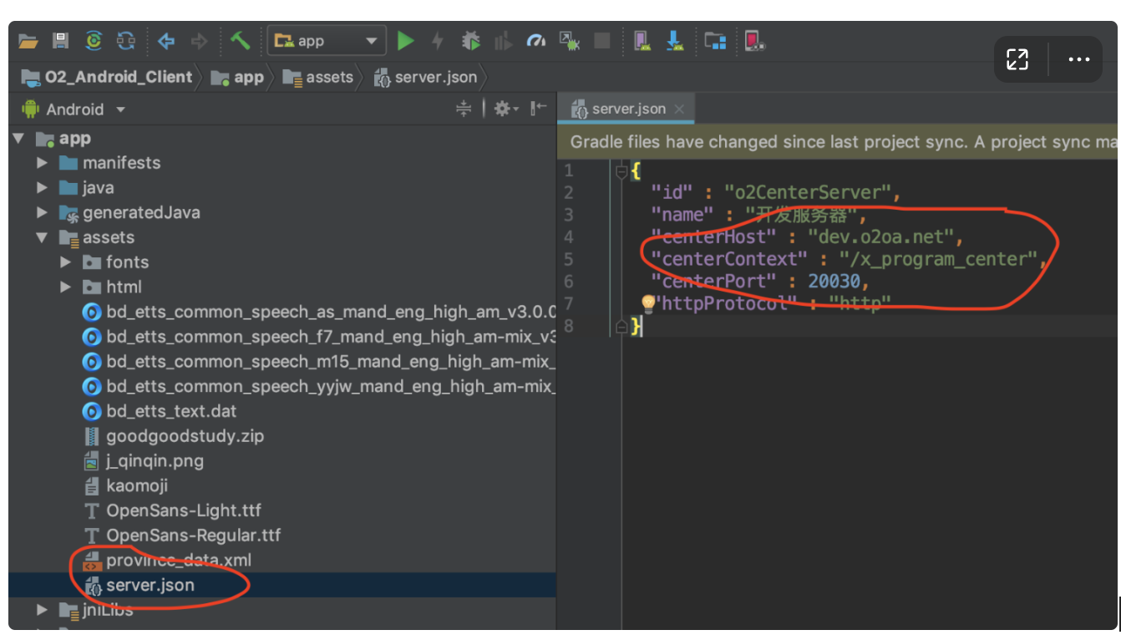This screenshot has width=1121, height=635.
Task: Click the lightbulb intention icon in editor
Action: pos(647,303)
